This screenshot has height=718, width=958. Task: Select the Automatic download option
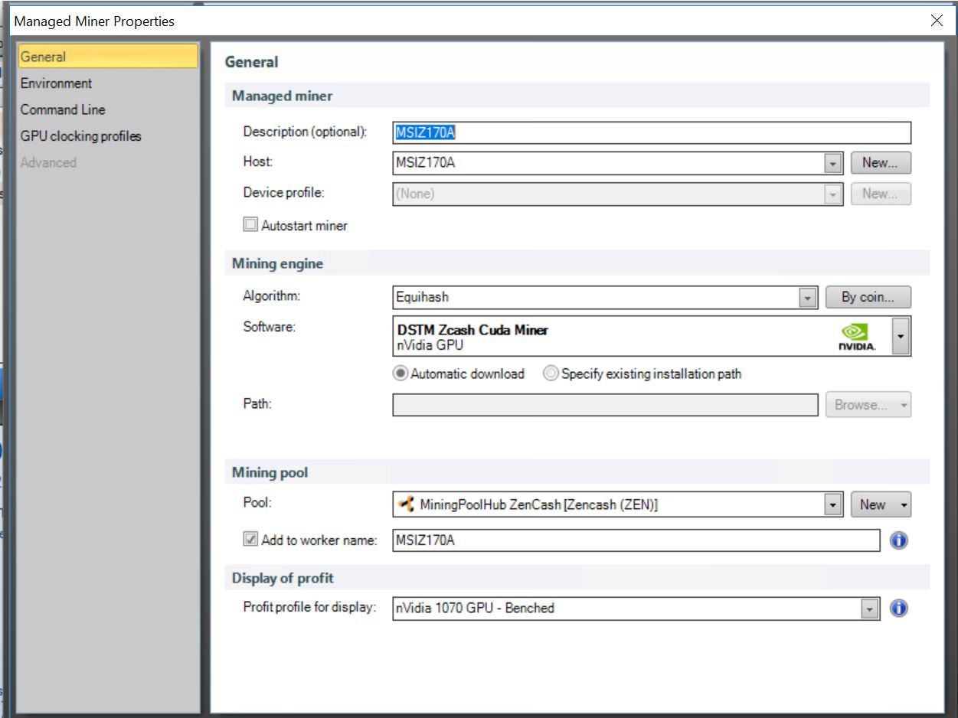(400, 374)
